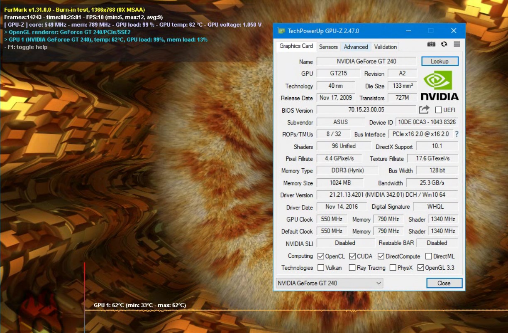Screen dimensions: 508x333
Task: Click the GPU Clock row's Shader 1340 MHz value
Action: (443, 219)
